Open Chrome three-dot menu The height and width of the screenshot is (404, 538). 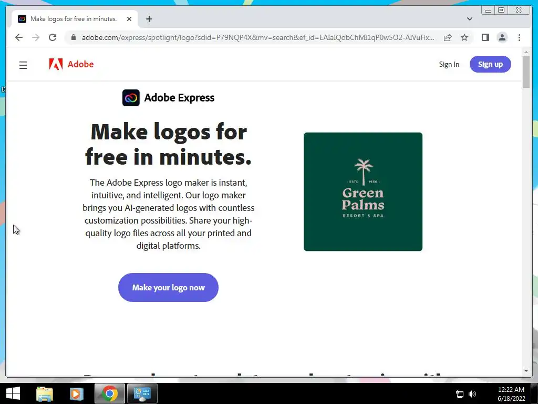tap(519, 37)
